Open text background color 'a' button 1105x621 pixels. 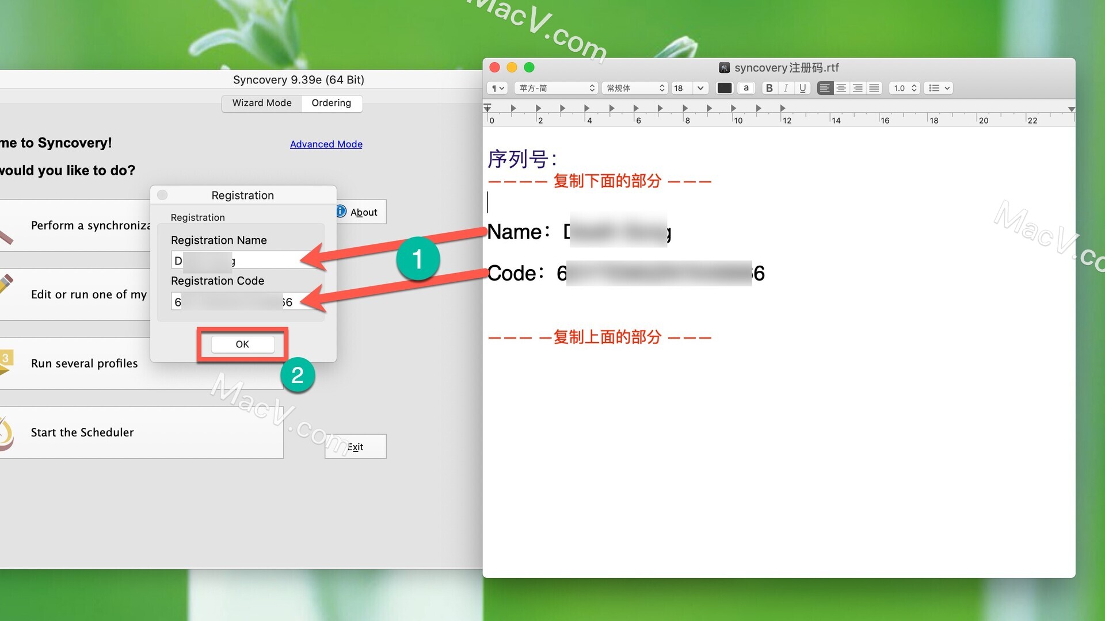pos(746,88)
